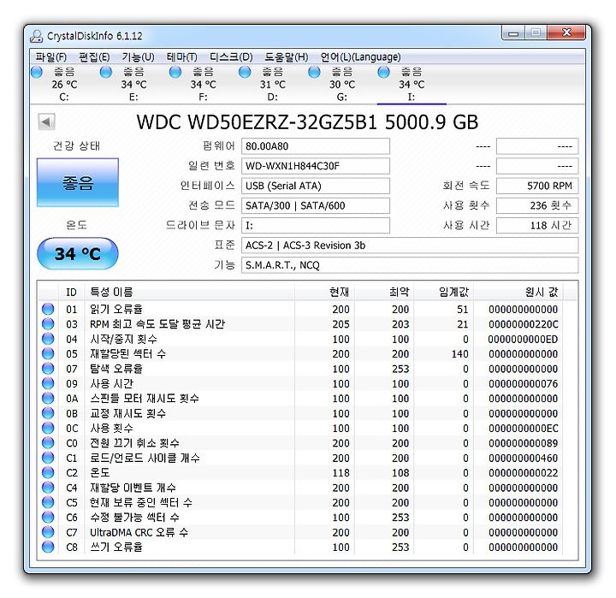Click status orb for C7 UltraDMA CRC row
The image size is (616, 598).
(x=48, y=532)
